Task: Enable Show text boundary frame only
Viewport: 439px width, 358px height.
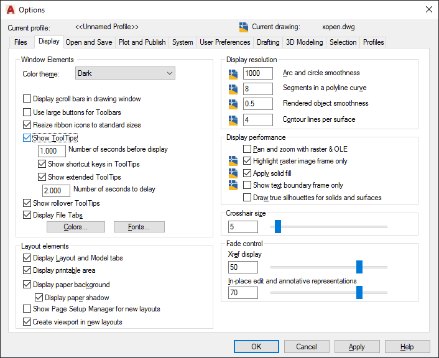Action: click(x=247, y=185)
